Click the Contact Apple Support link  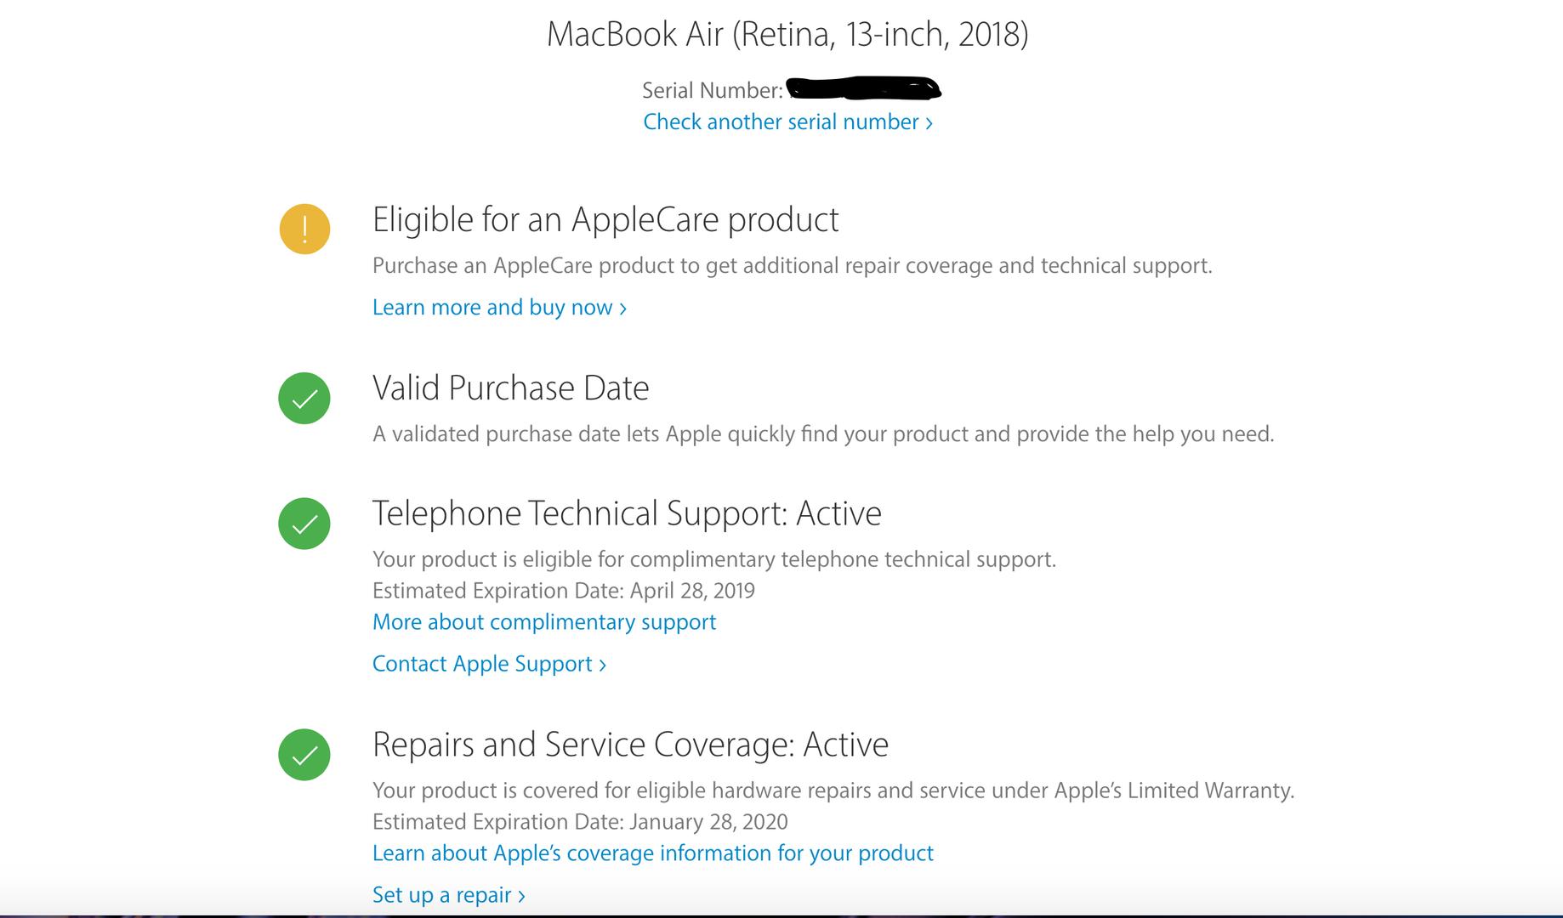tap(489, 664)
